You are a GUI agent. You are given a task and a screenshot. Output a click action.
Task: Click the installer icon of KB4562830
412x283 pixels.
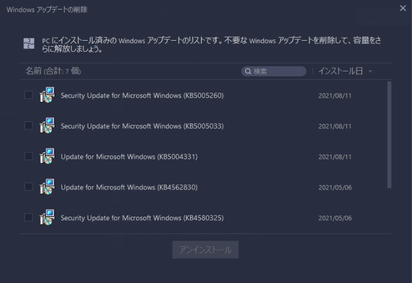click(x=47, y=187)
